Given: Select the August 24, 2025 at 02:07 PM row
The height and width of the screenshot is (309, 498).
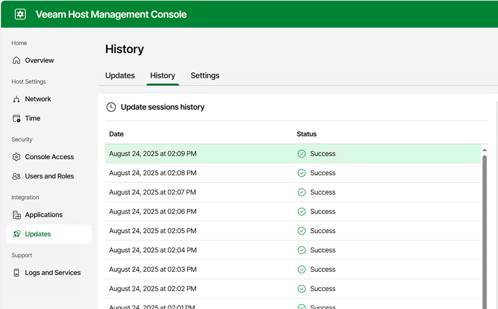Looking at the screenshot, I should (x=293, y=192).
